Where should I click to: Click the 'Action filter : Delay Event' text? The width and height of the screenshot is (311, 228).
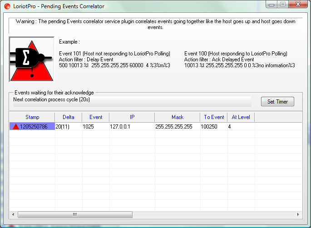(x=86, y=59)
